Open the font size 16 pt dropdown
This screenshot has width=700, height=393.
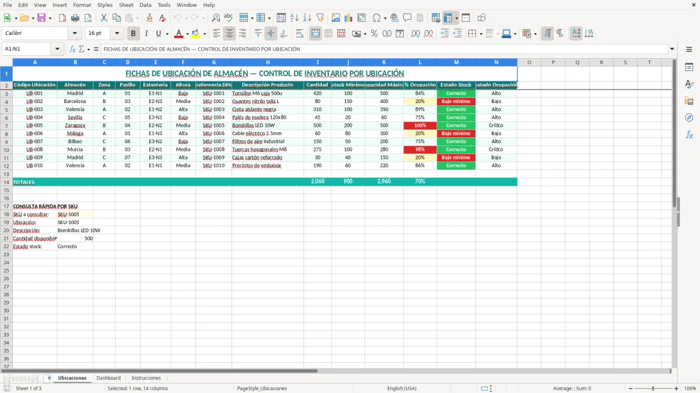(117, 34)
